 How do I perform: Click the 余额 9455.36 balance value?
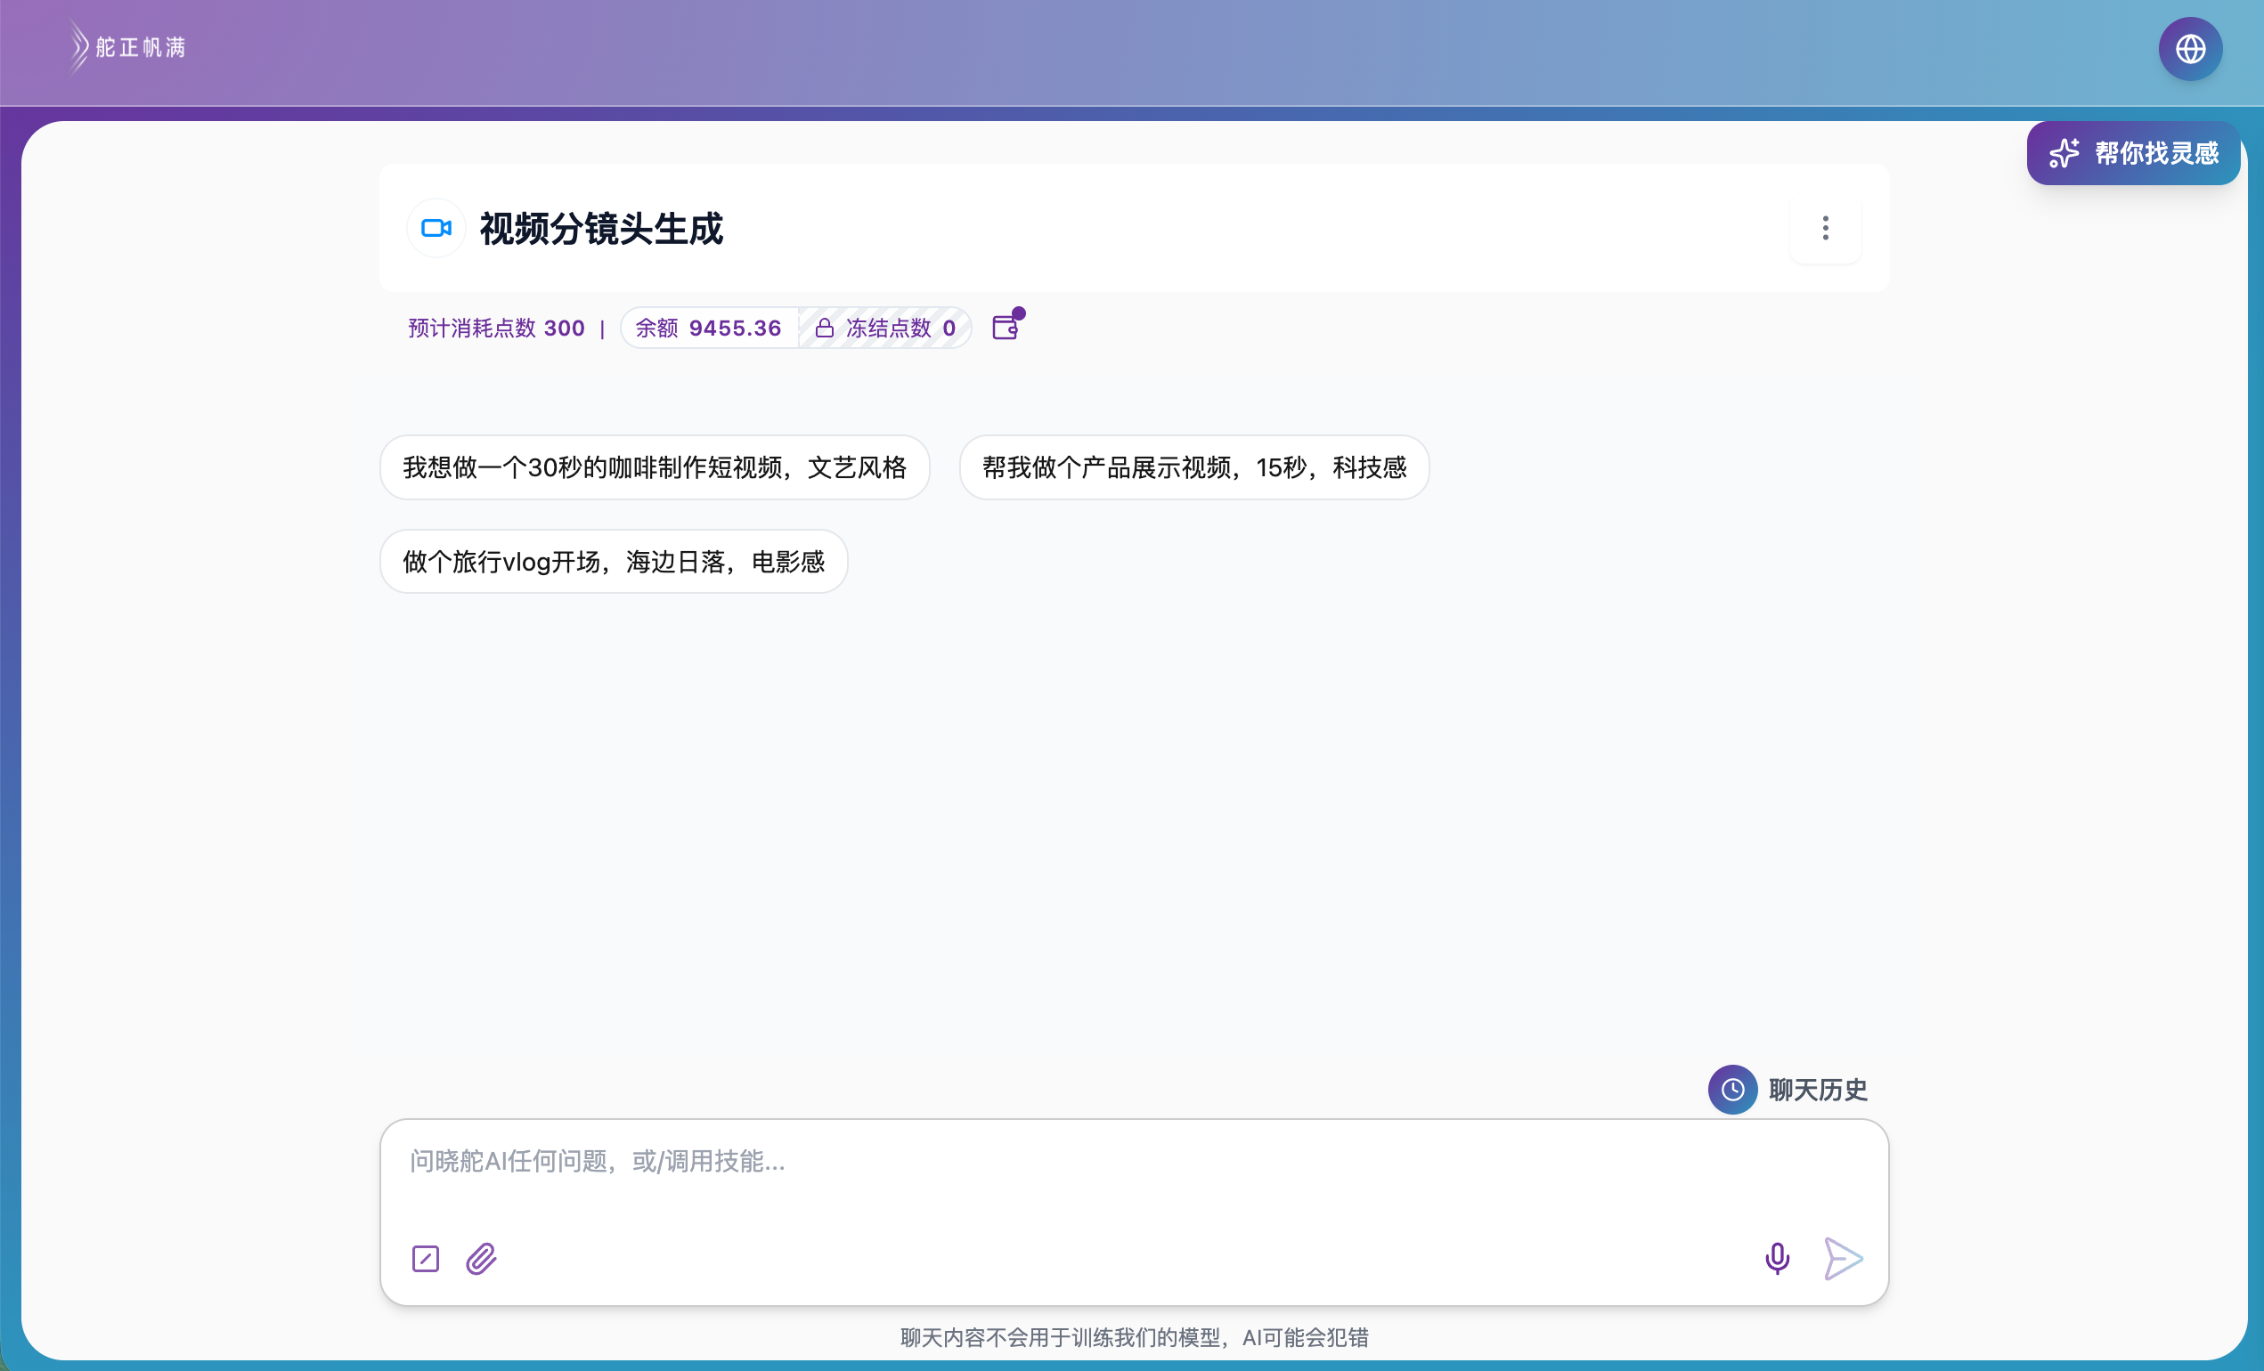(708, 328)
